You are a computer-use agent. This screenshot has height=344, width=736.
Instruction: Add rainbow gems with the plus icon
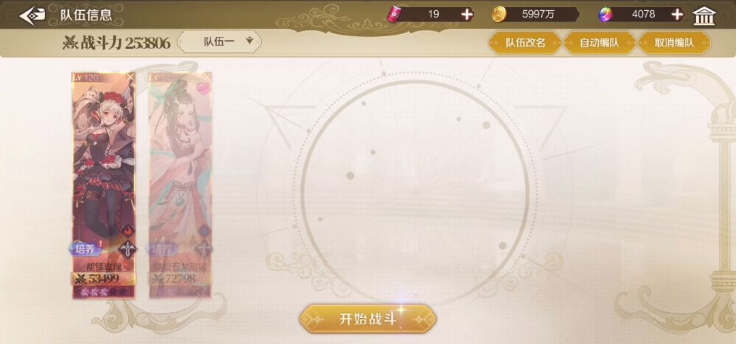tap(677, 14)
